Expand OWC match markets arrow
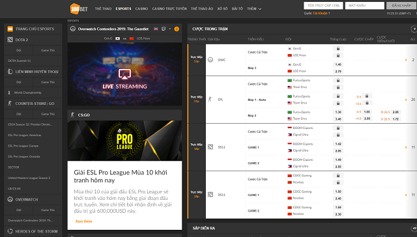 coord(406,60)
